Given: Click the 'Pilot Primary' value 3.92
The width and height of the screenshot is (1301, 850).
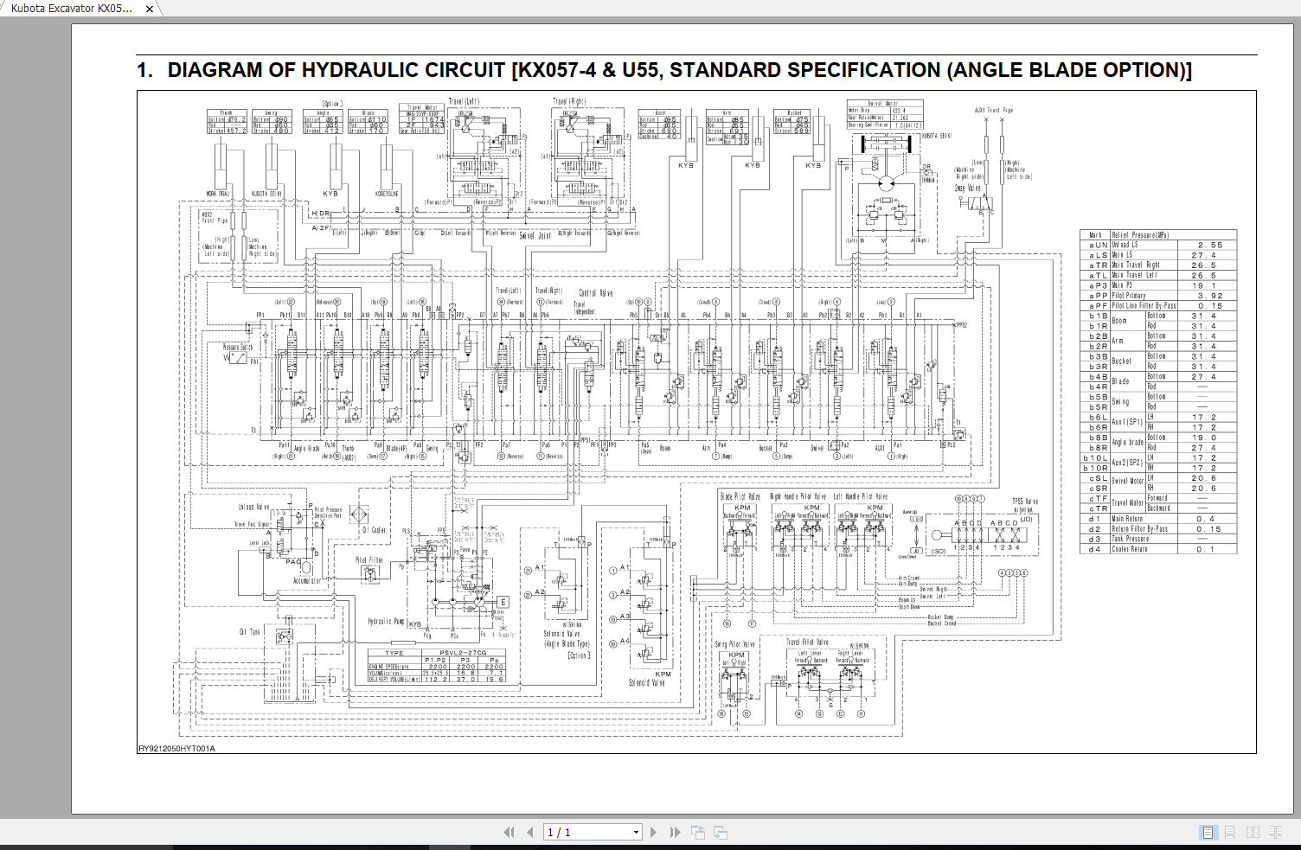Looking at the screenshot, I should [1210, 296].
